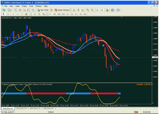Viewport: 159px width, 114px height.
Task: Expand the Periods dropdown arrow
Action: pyautogui.click(x=114, y=10)
